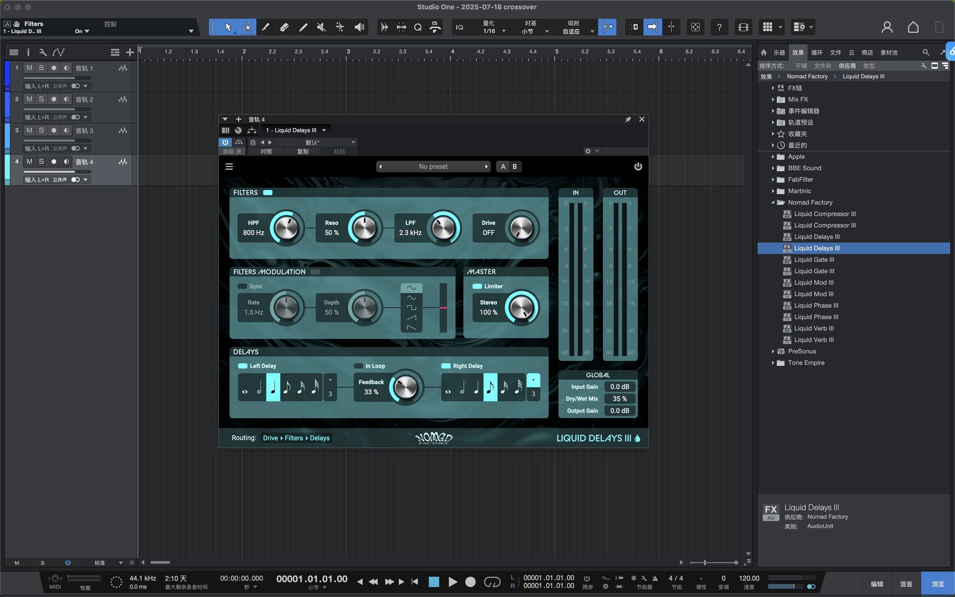Viewport: 955px width, 597px height.
Task: Toggle the Right Delay switch
Action: pyautogui.click(x=446, y=366)
